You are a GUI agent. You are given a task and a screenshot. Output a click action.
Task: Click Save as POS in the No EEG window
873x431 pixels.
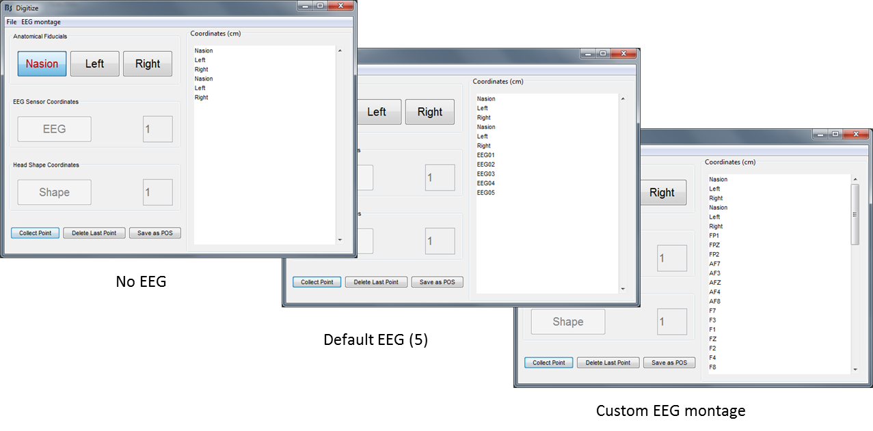[x=155, y=233]
